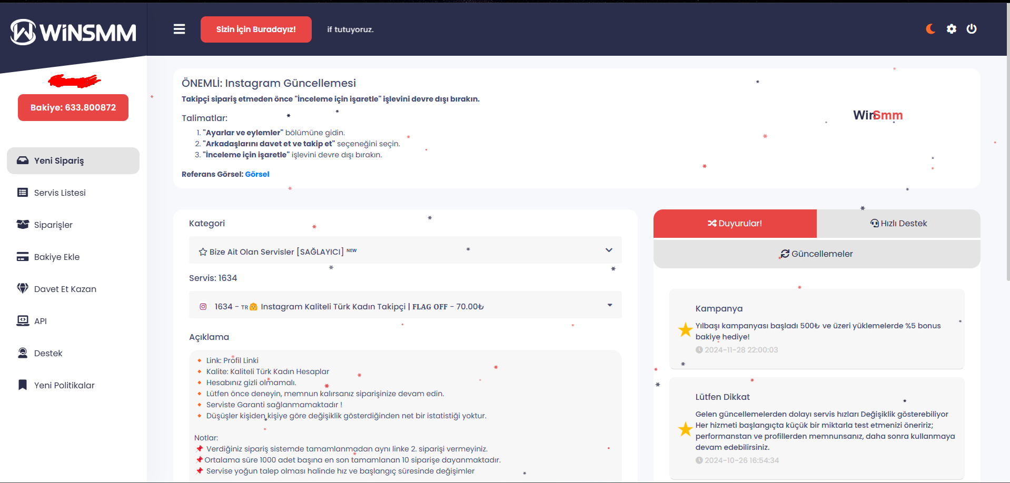Go to Servis Listesi page
Viewport: 1010px width, 483px height.
(x=73, y=193)
